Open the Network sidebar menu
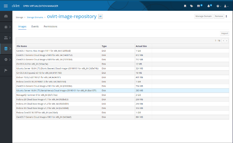Image resolution: width=233 pixels, height=143 pixels. click(x=6, y=38)
